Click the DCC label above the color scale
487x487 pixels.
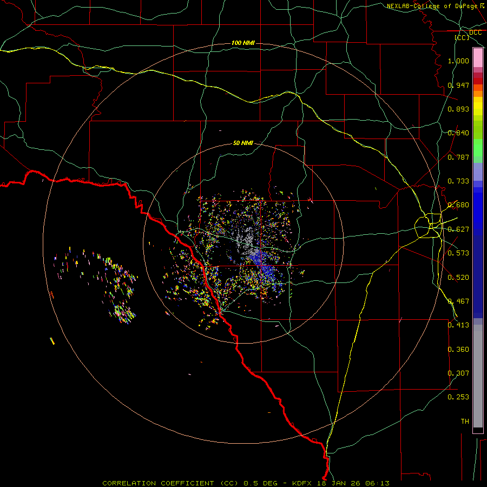tap(475, 32)
